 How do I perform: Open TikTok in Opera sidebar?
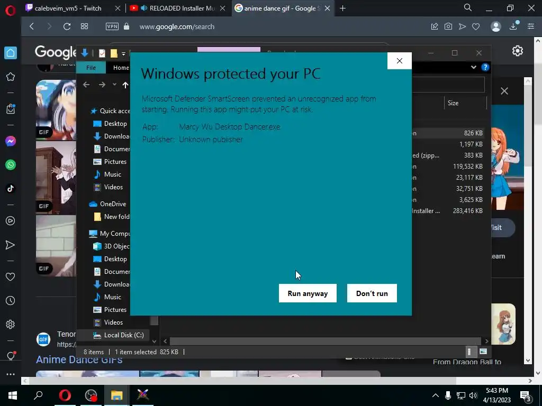(11, 188)
